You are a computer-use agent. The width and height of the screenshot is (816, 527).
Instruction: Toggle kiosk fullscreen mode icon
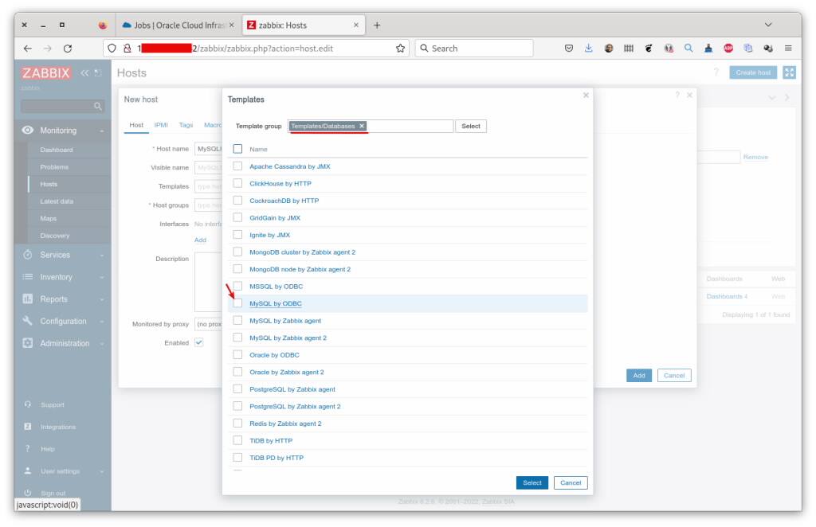(790, 72)
